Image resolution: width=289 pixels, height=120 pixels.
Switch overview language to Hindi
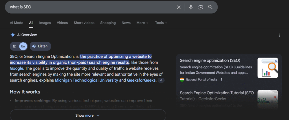(x=14, y=46)
